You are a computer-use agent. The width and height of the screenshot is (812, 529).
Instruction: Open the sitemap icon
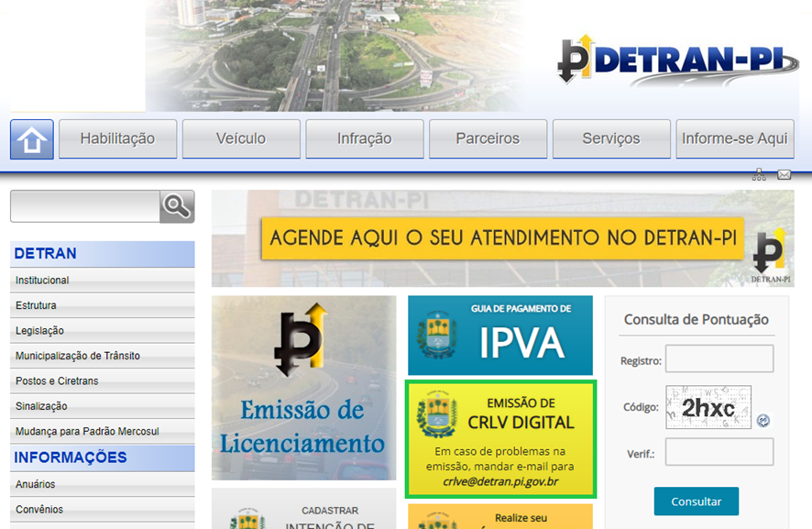[x=759, y=174]
